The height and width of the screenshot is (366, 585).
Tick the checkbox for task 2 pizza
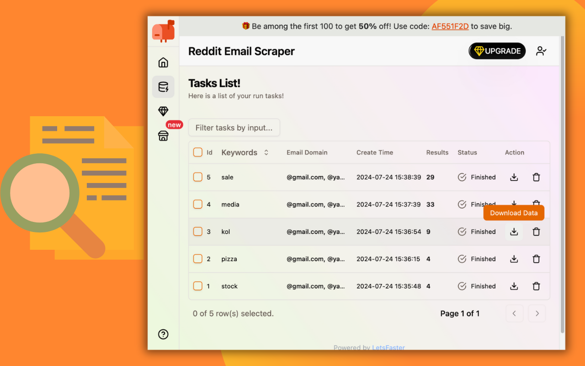(x=198, y=259)
